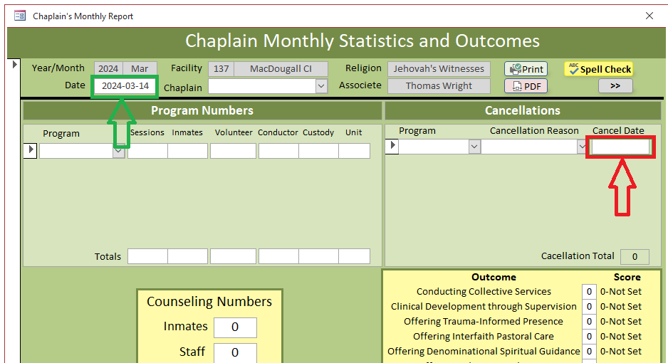The image size is (668, 363).
Task: Select the Program Numbers row selector arrow
Action: tap(31, 150)
